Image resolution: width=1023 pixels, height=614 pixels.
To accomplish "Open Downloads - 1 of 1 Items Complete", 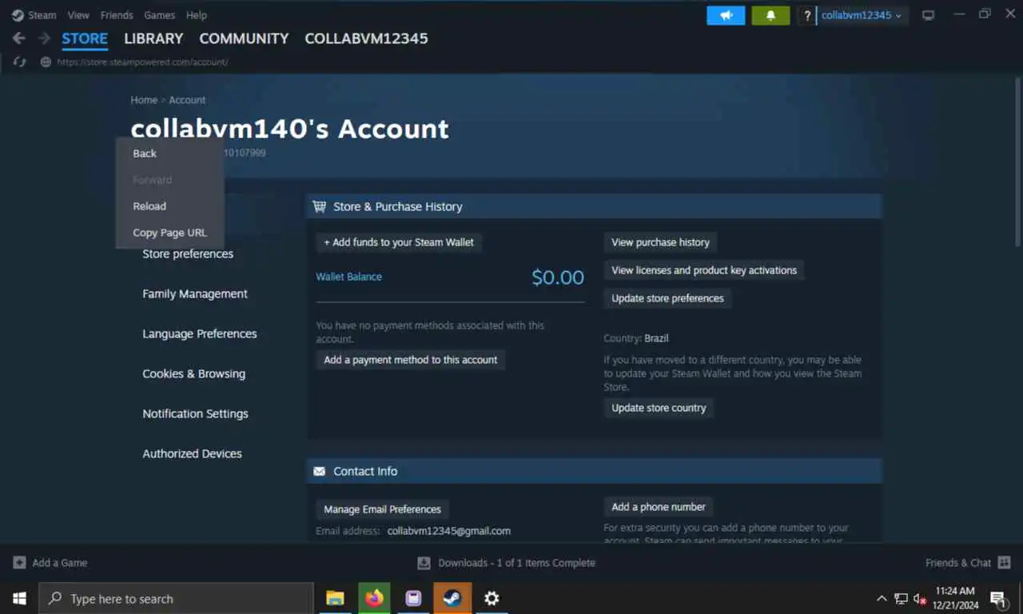I will click(516, 563).
